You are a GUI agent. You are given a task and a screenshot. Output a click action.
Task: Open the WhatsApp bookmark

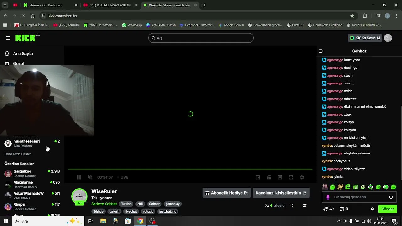coord(132,25)
